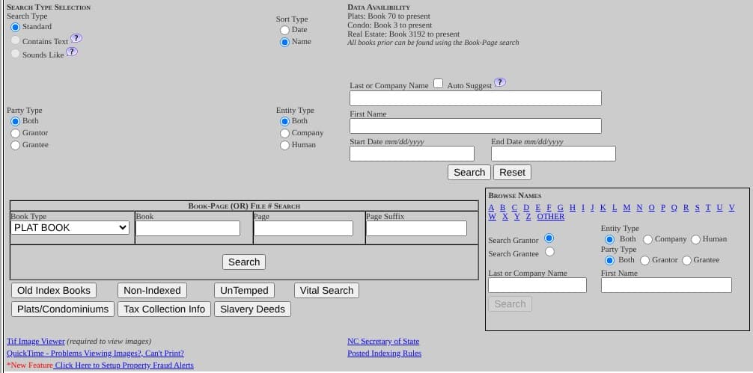753x373 pixels.
Task: Browse names starting with W
Action: 493,217
